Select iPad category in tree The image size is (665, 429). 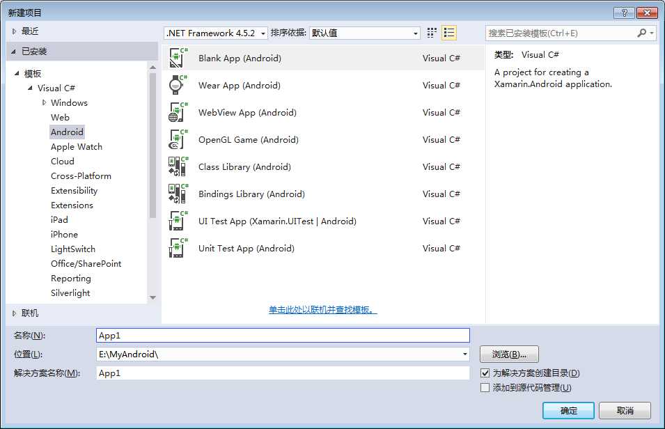coord(59,220)
